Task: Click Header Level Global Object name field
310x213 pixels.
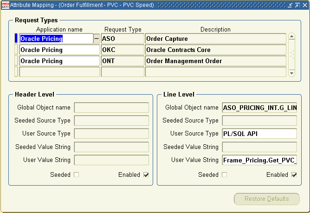Action: [111, 107]
